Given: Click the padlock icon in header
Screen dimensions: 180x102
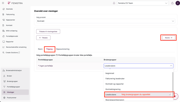Looking at the screenshot, I should click(x=172, y=3).
